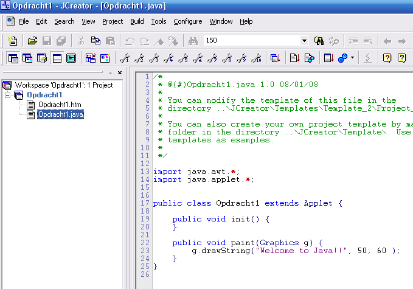This screenshot has width=413, height=289.
Task: Click the last yellow help question icon
Action: point(401,58)
